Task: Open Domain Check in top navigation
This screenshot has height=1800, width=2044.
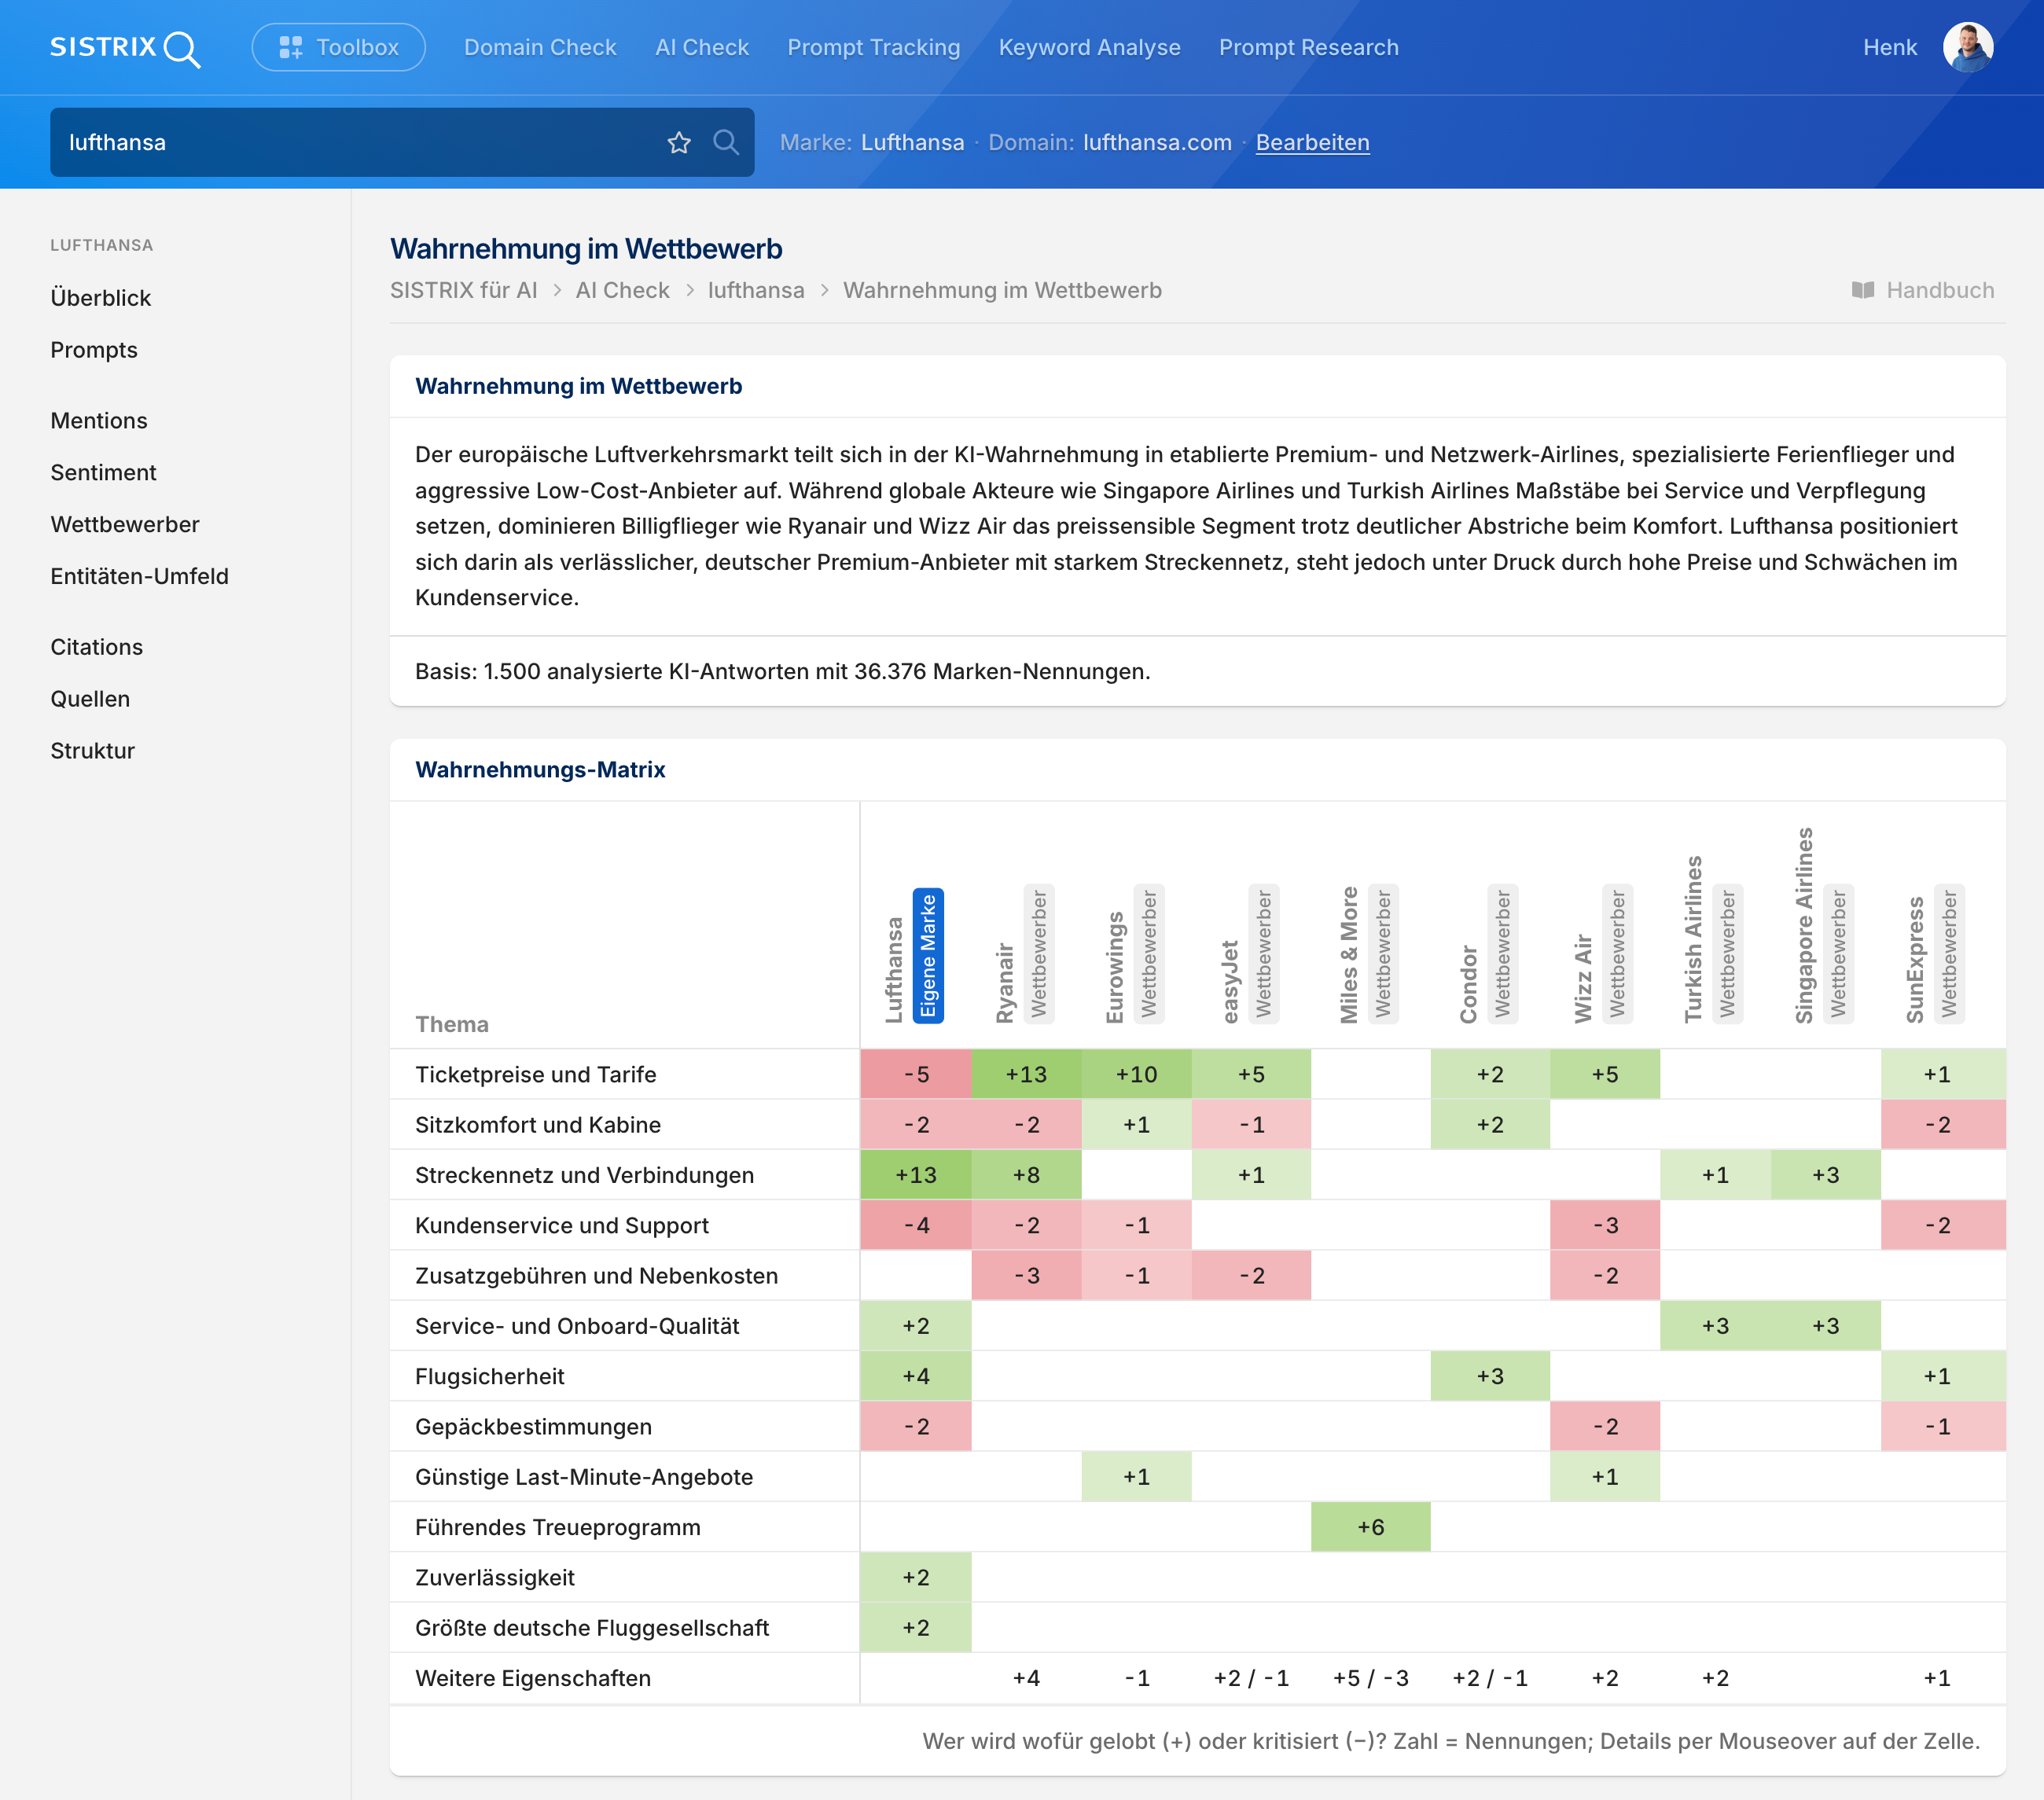Action: click(540, 47)
